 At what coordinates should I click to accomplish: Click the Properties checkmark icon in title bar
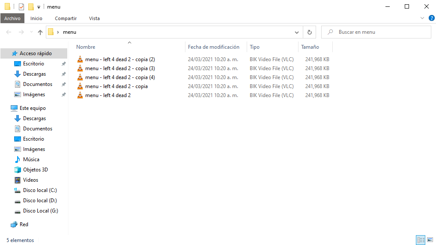(21, 7)
